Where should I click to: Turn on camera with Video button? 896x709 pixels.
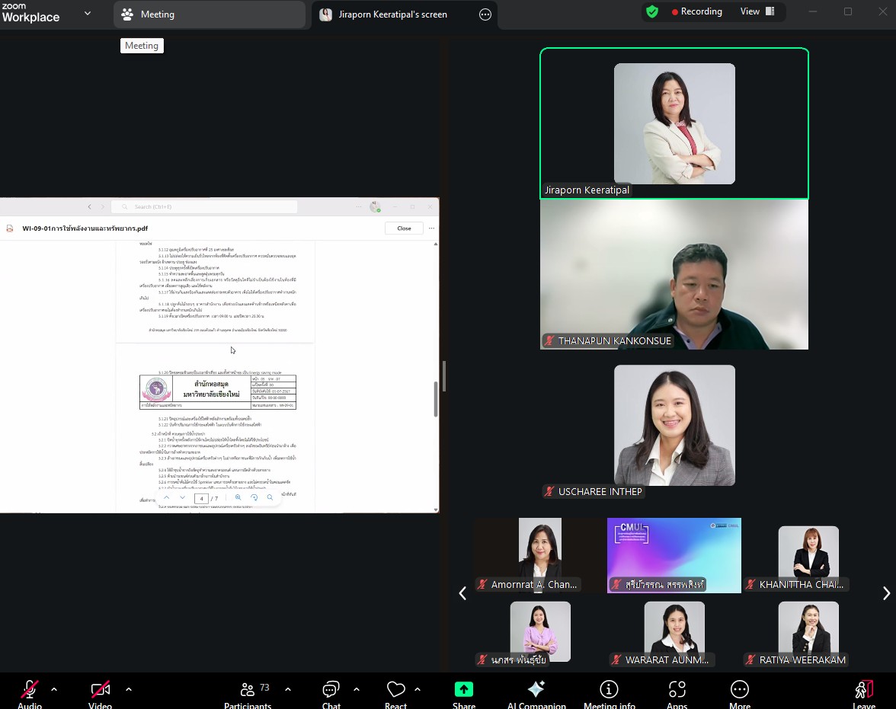click(100, 693)
